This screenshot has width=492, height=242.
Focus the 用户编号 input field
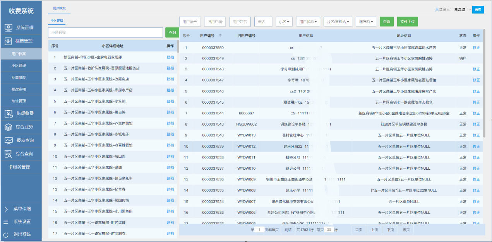tap(190, 22)
